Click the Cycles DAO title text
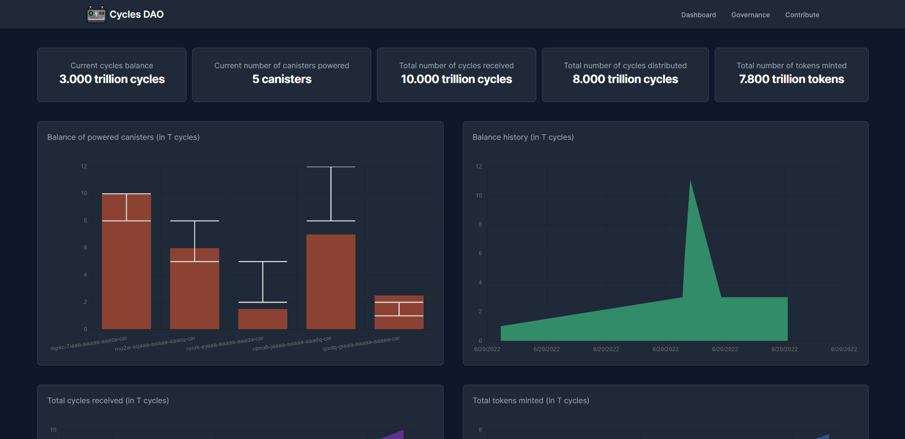905x439 pixels. 136,14
